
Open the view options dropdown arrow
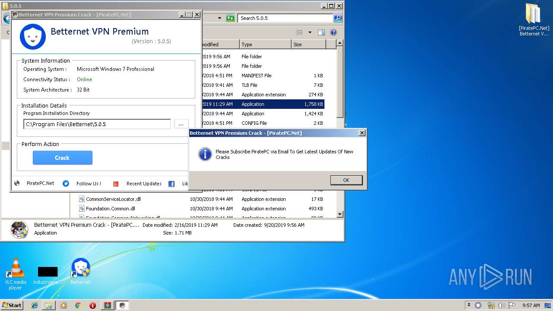point(310,32)
